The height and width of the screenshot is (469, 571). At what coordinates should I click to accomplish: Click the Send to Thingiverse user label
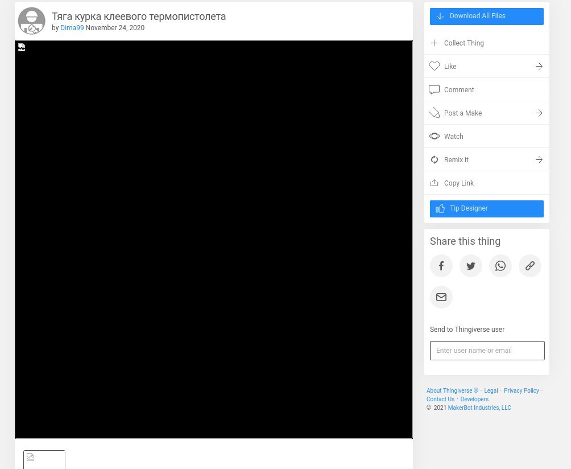[x=467, y=330]
